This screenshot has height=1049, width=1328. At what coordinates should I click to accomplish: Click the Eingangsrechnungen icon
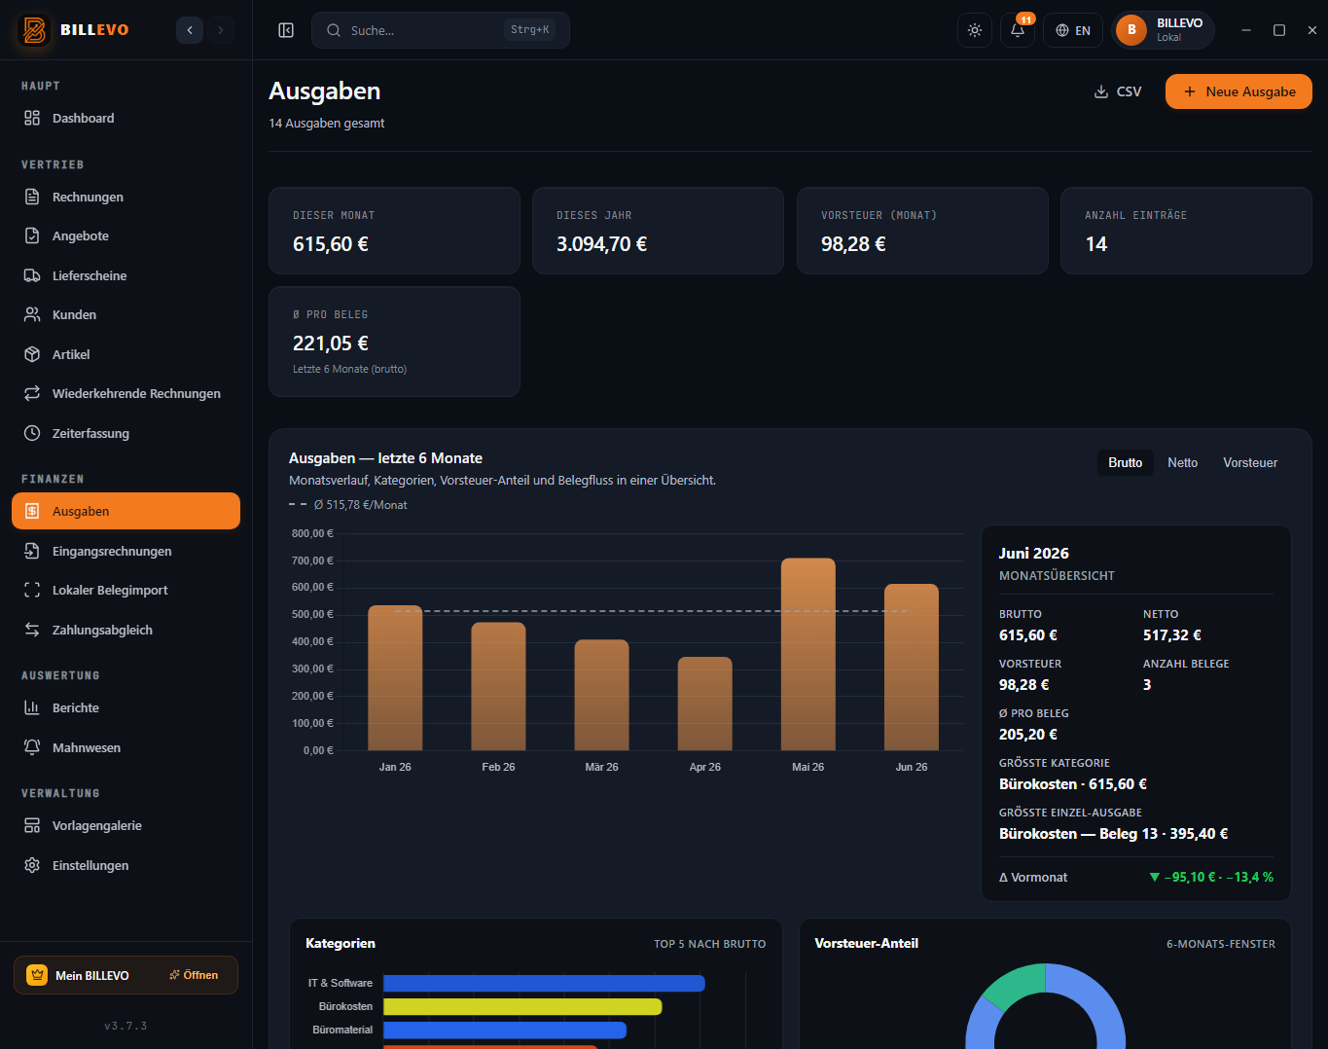pyautogui.click(x=32, y=551)
